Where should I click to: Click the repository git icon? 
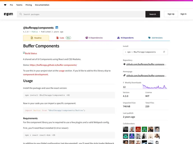[124, 64]
